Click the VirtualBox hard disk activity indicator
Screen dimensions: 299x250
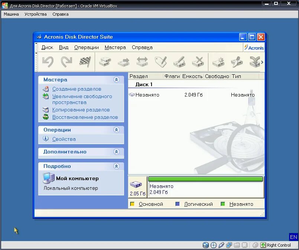pos(205,245)
